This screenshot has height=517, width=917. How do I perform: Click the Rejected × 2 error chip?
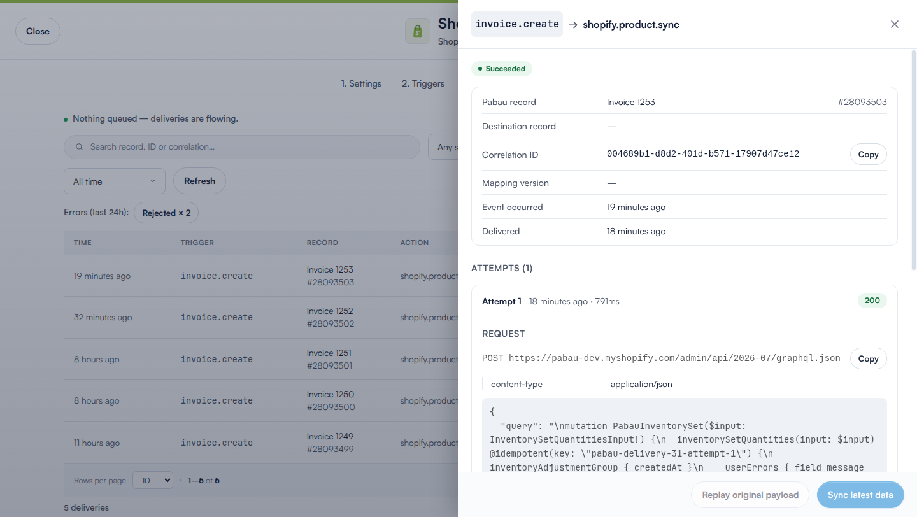(166, 213)
